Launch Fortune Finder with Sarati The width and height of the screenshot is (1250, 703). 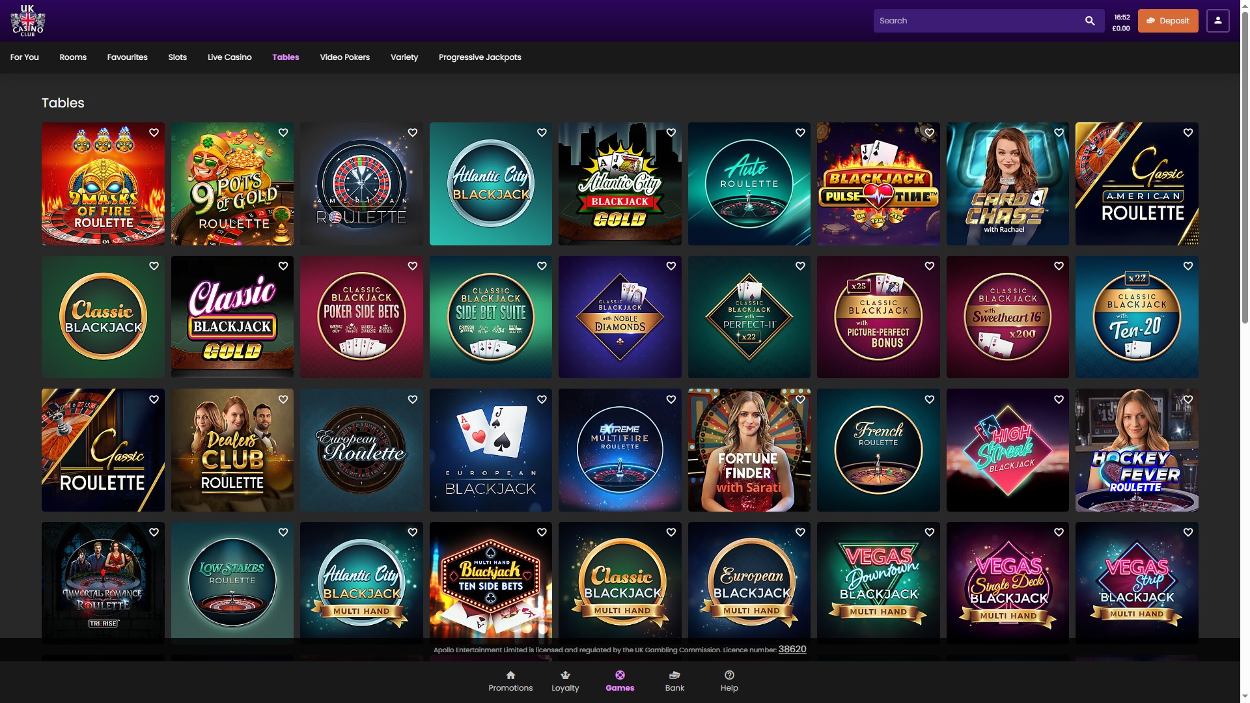pyautogui.click(x=749, y=450)
